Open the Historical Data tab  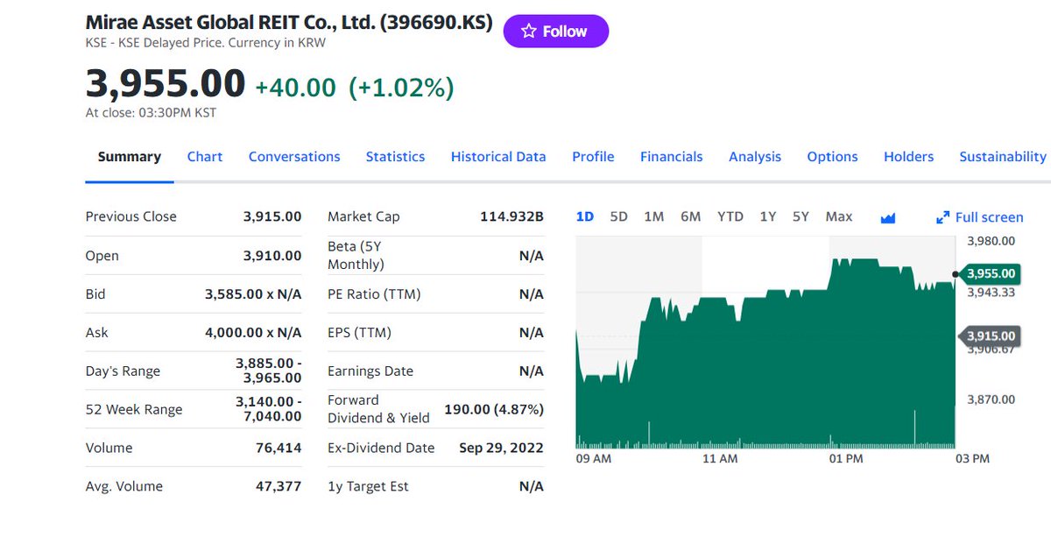[498, 157]
